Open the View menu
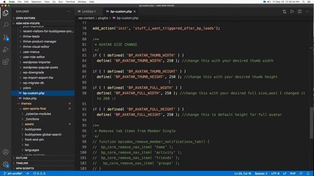 [x=47, y=2]
